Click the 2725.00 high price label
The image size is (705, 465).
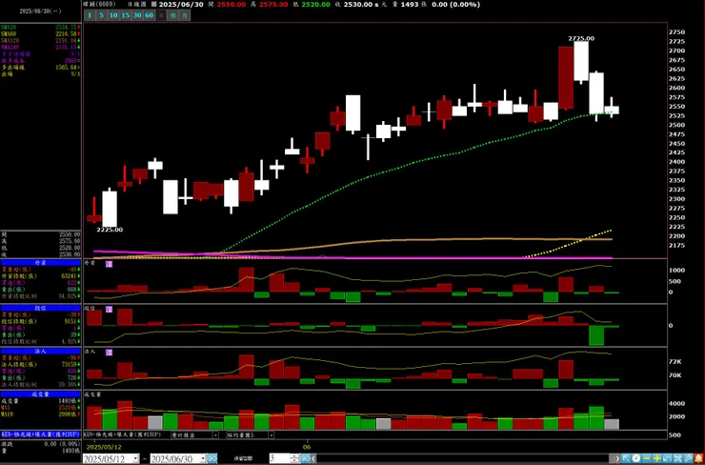(x=581, y=38)
